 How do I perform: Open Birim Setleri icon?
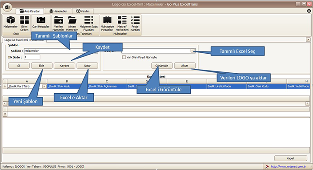24,24
